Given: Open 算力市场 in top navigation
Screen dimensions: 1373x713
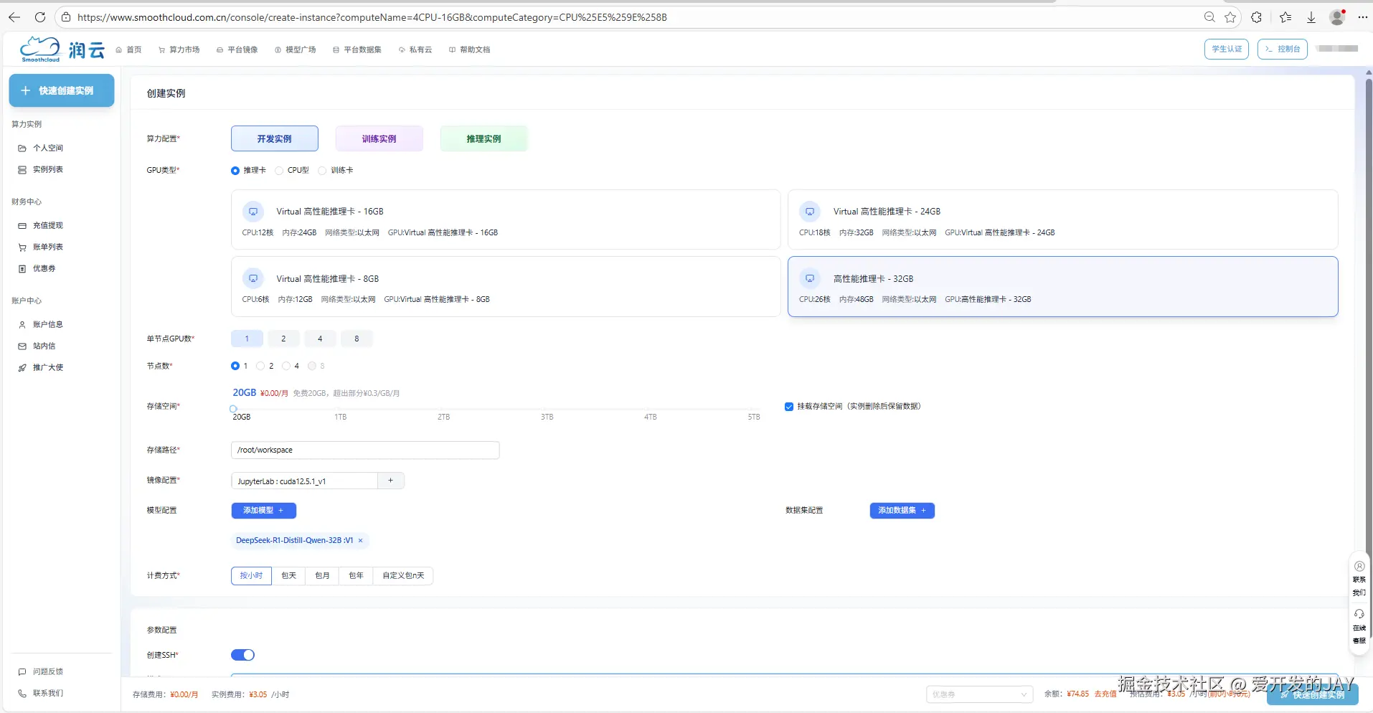Looking at the screenshot, I should 179,49.
